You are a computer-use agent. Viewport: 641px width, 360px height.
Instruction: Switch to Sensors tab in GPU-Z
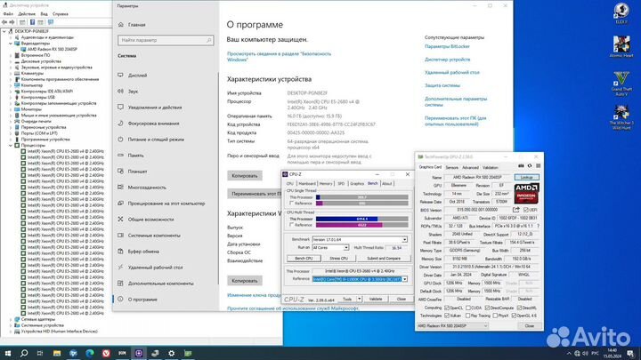451,167
